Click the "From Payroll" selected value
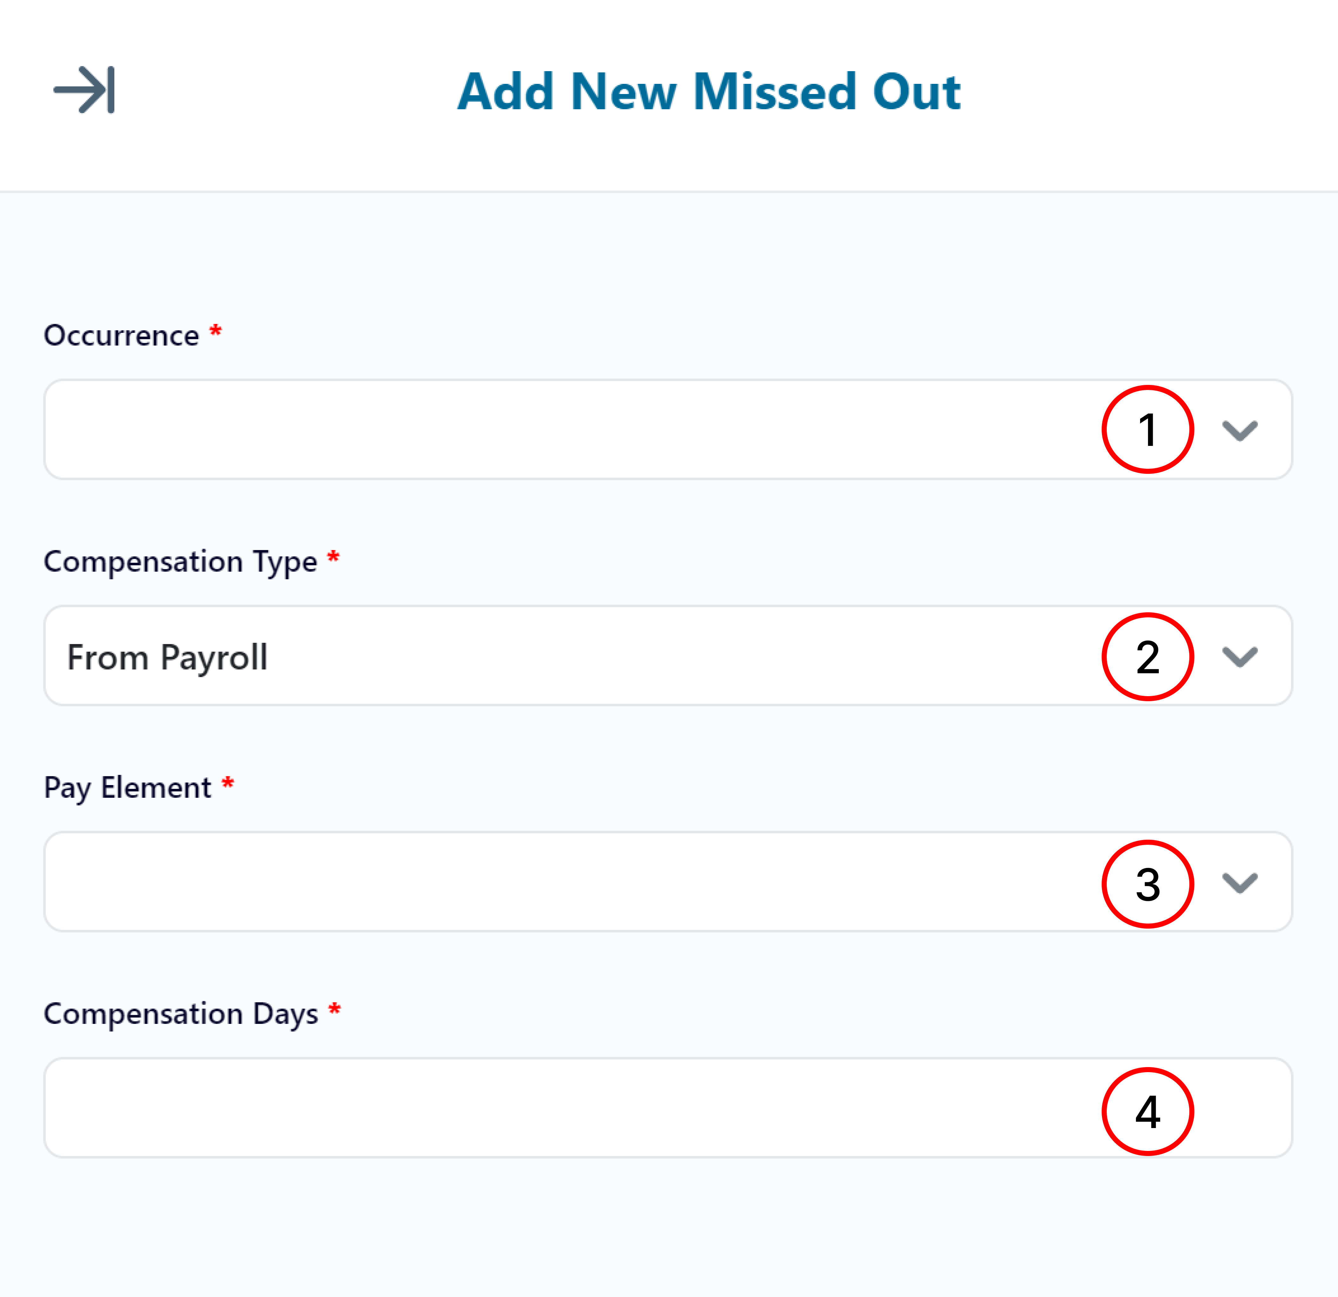The image size is (1338, 1297). pyautogui.click(x=167, y=657)
